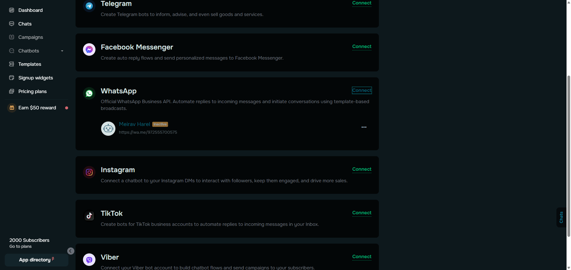The image size is (571, 270).
Task: Click Connect for WhatsApp
Action: [362, 90]
